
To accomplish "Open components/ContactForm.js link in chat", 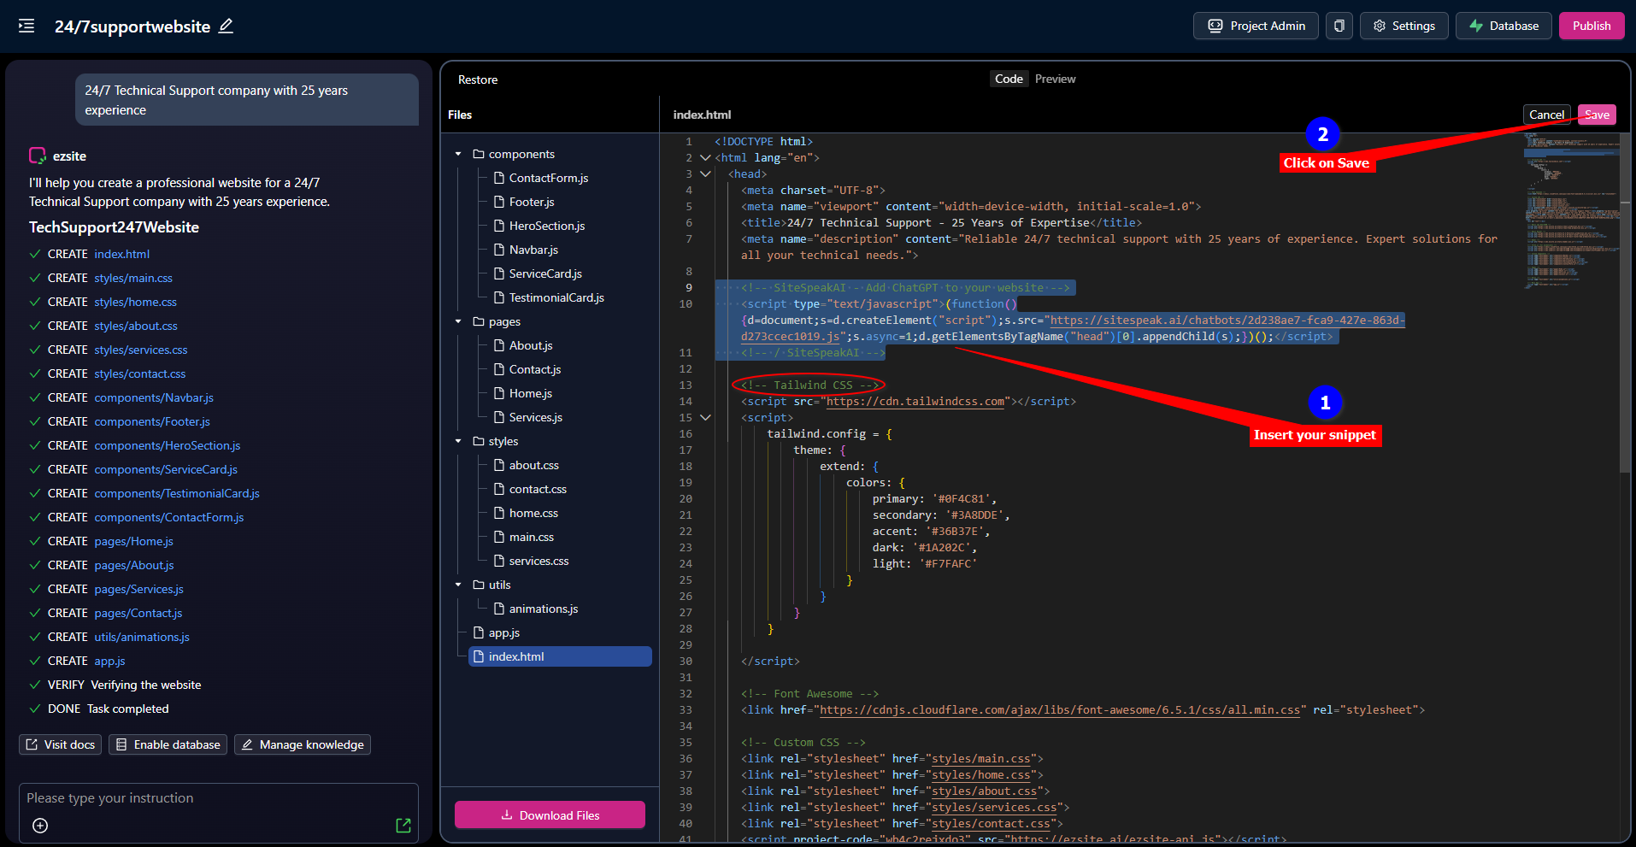I will coord(169,517).
